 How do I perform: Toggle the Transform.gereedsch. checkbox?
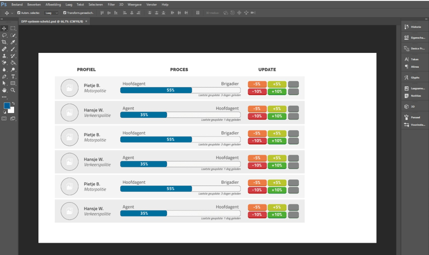coord(65,13)
